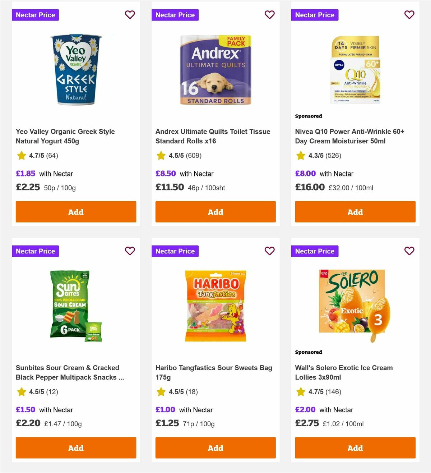Click the heart icon on Haribo Tangfastics
Image resolution: width=431 pixels, height=473 pixels.
(269, 251)
